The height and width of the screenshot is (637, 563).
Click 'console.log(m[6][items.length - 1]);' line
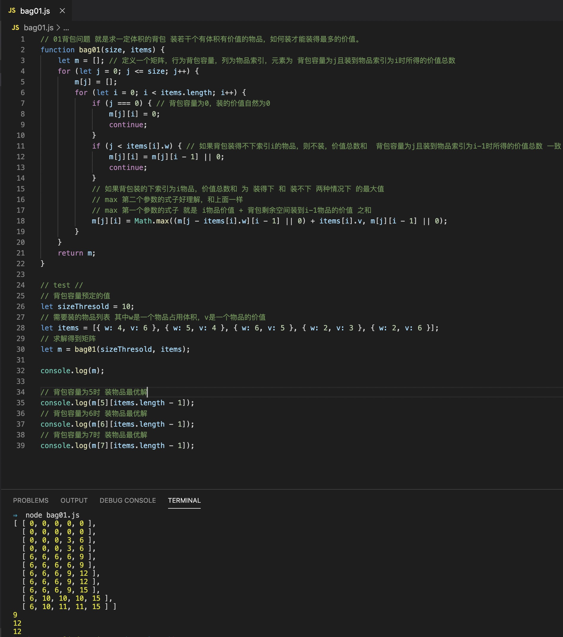tap(117, 424)
